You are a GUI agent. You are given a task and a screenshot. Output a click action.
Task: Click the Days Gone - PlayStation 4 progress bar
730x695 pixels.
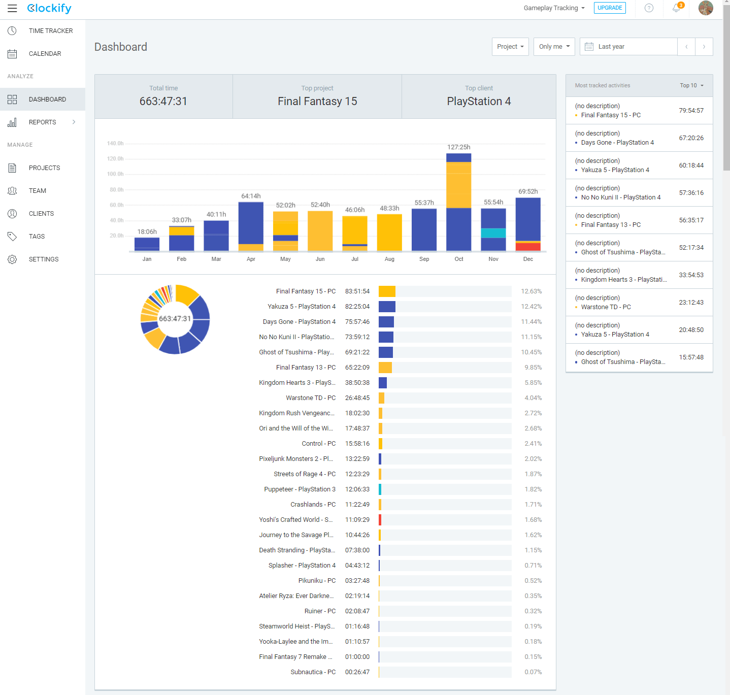point(445,322)
